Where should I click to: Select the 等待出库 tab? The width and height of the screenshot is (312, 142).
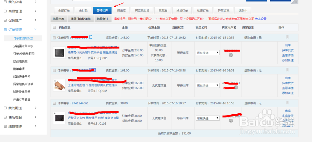tap(102, 11)
